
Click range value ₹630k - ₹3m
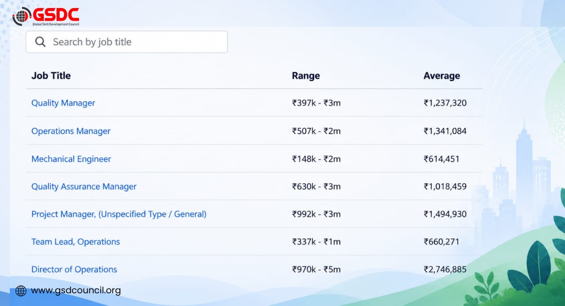tap(316, 186)
